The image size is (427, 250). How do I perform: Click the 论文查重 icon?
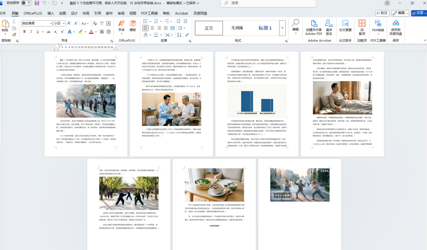[345, 26]
